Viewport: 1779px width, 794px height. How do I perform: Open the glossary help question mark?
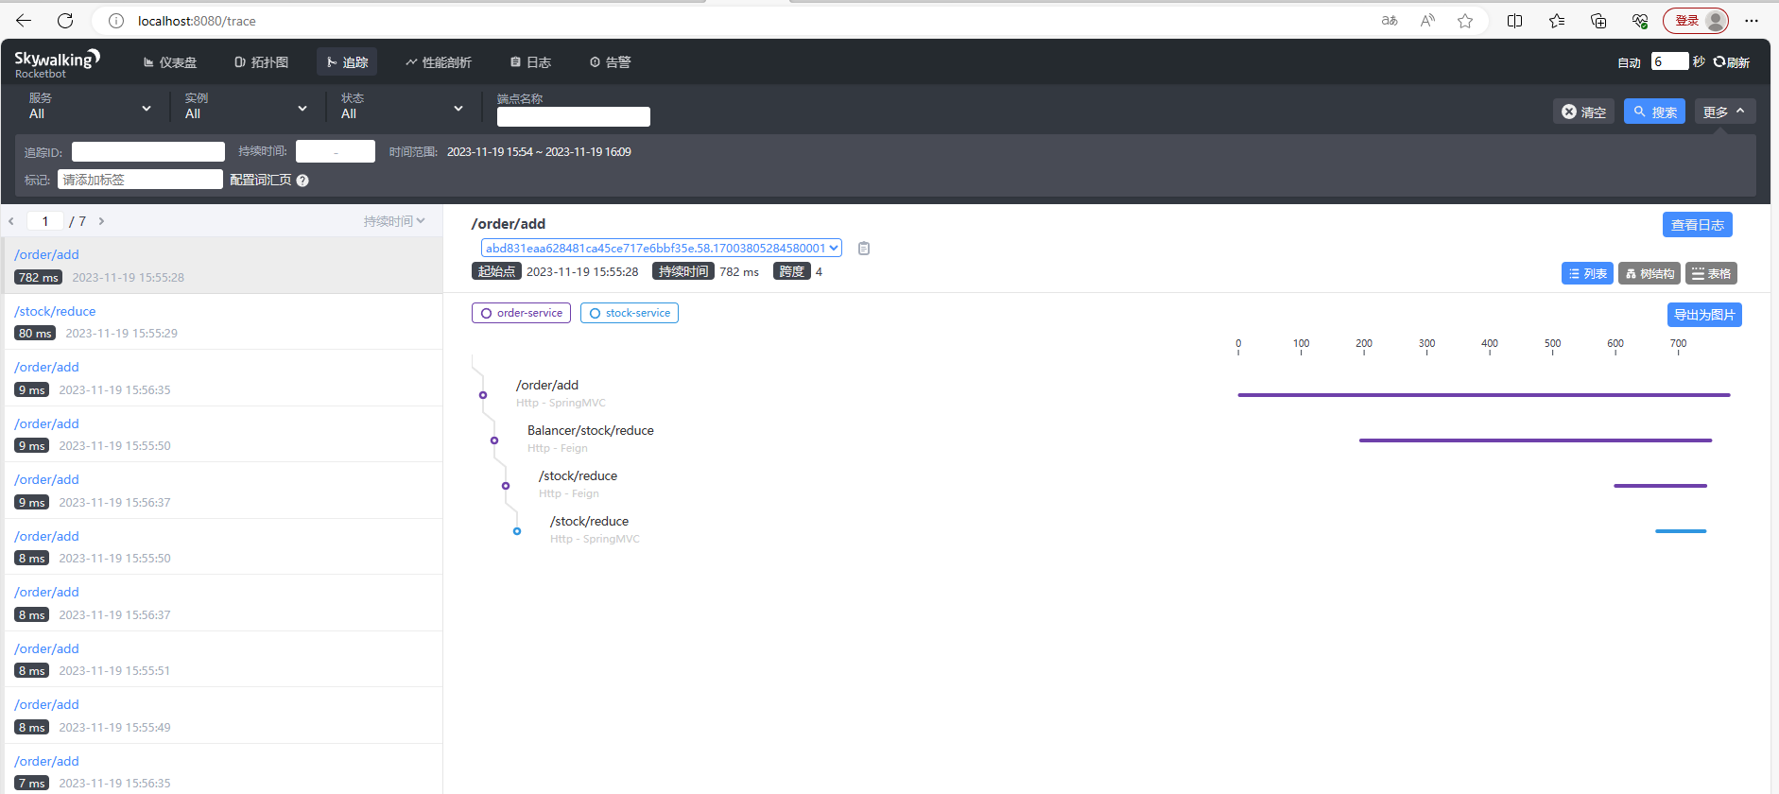(x=302, y=181)
